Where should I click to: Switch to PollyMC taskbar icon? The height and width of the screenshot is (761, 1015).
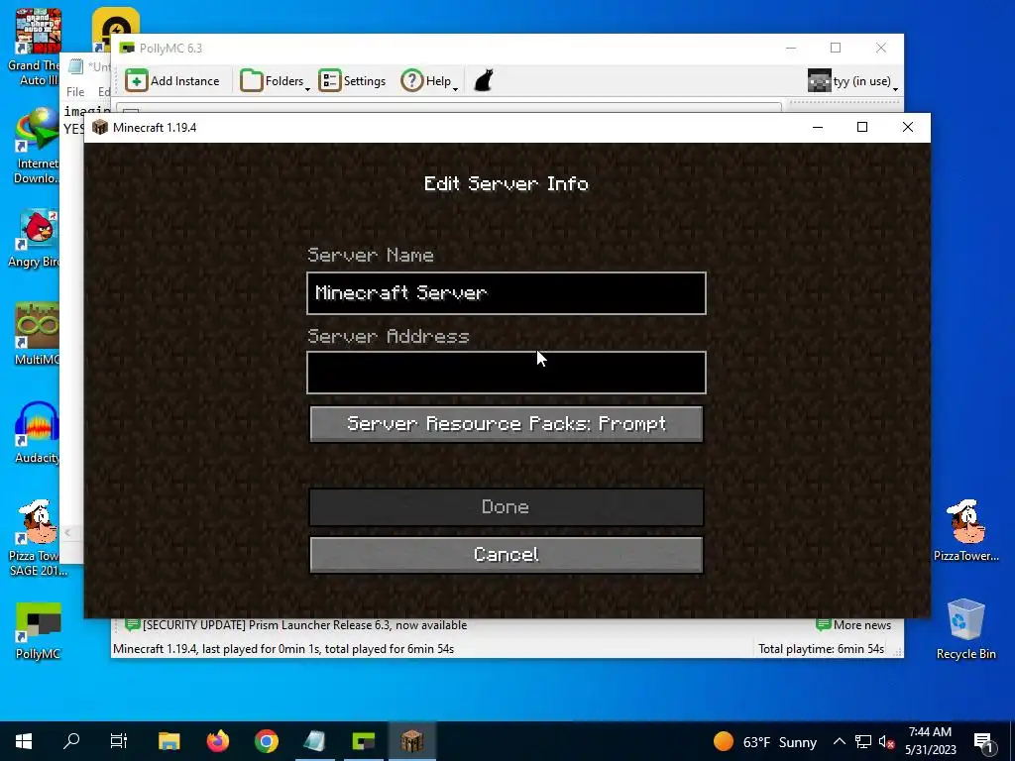coord(363,741)
